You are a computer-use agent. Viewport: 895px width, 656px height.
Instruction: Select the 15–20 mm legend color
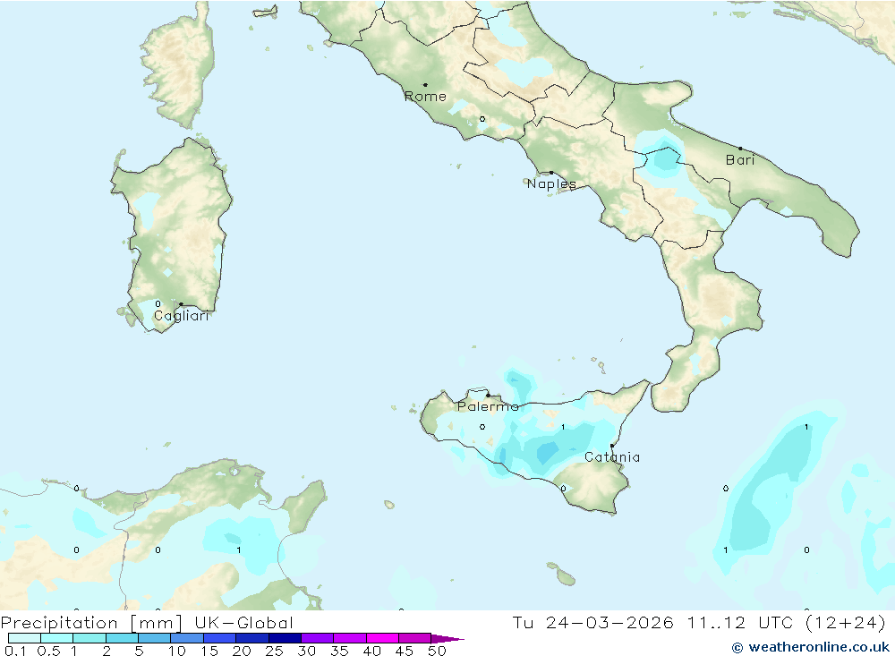(x=220, y=638)
